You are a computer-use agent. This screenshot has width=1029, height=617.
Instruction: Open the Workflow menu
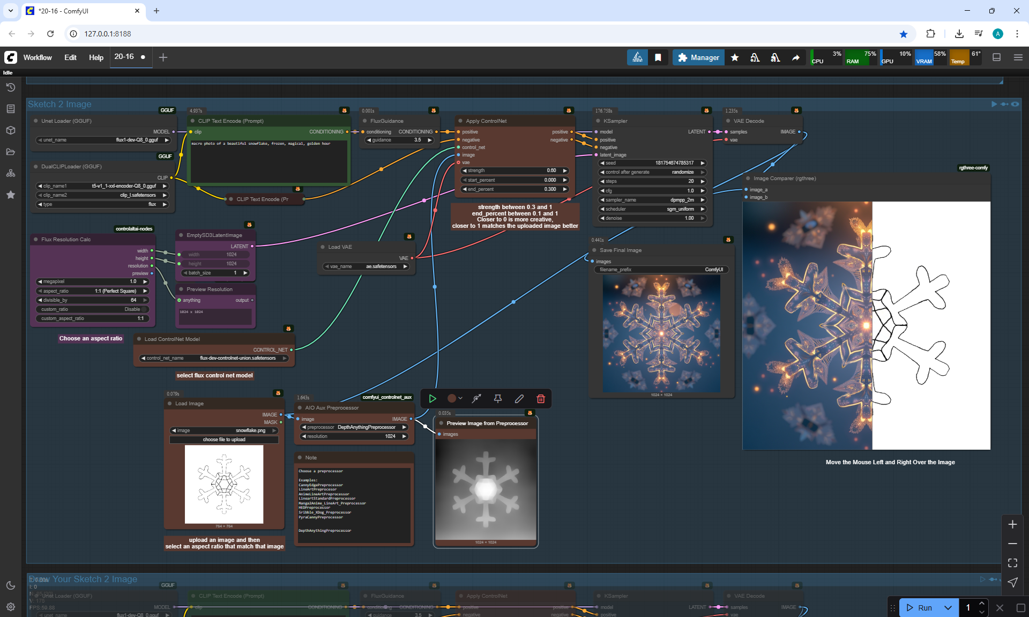pyautogui.click(x=38, y=57)
